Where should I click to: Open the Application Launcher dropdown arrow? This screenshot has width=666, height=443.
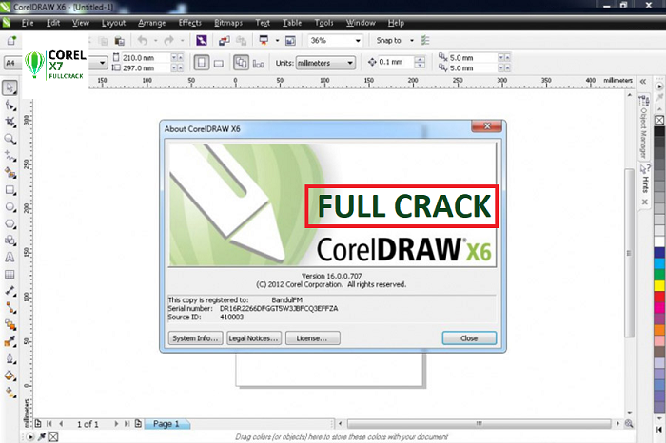pyautogui.click(x=277, y=41)
